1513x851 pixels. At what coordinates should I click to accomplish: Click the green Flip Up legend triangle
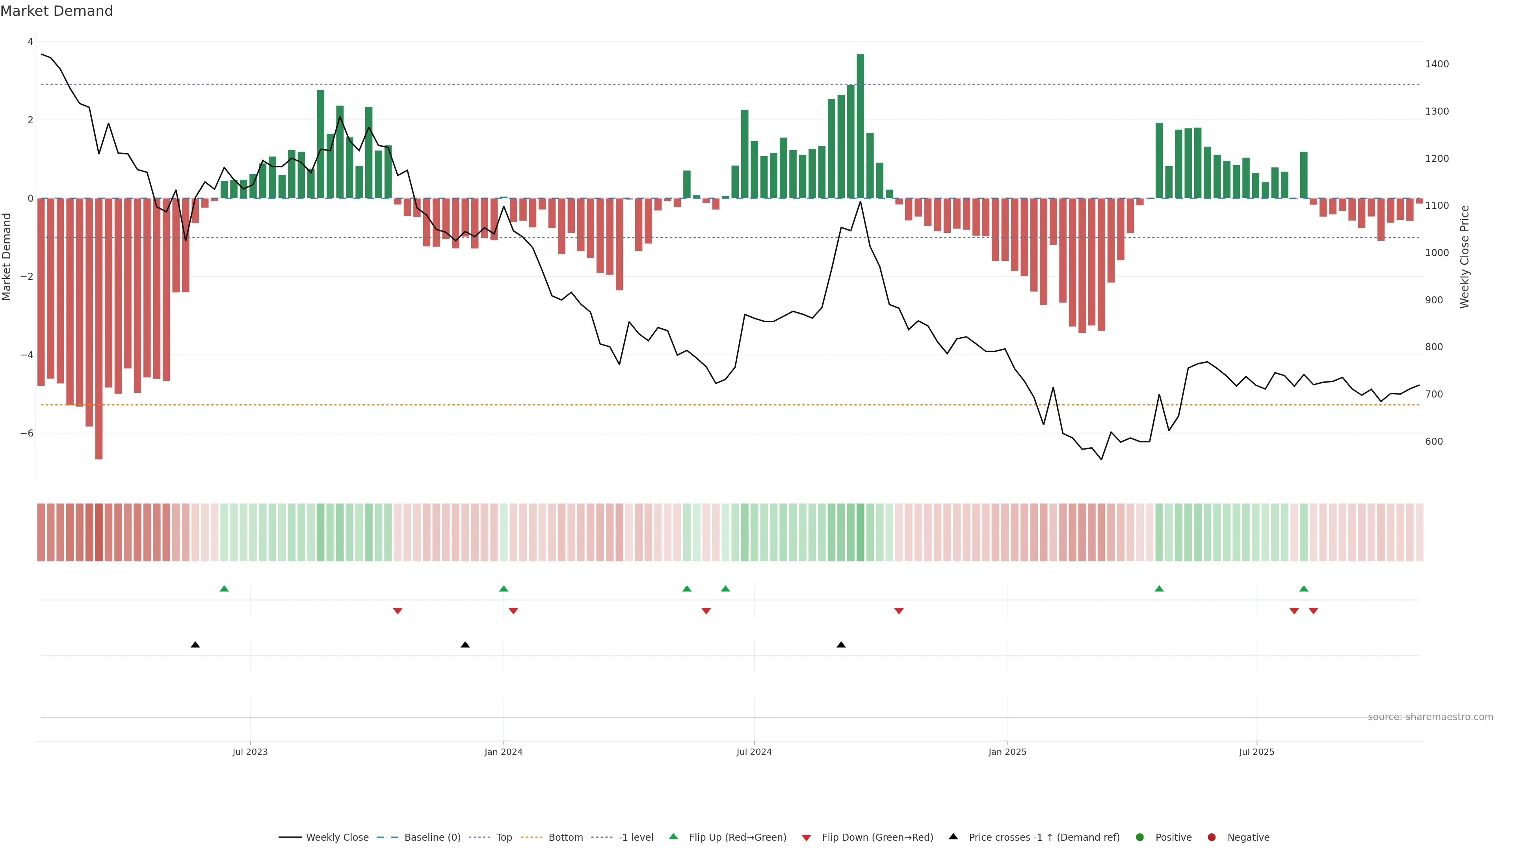tap(674, 836)
